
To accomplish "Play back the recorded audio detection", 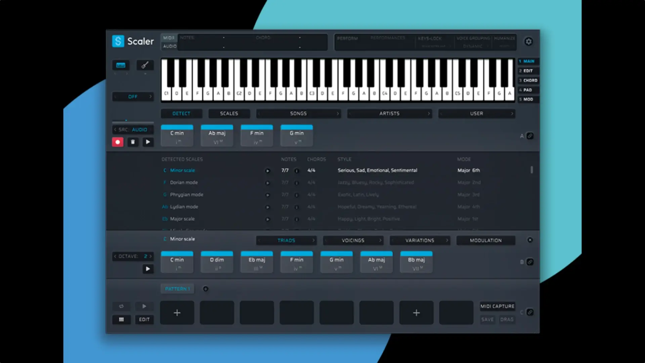I will 148,142.
